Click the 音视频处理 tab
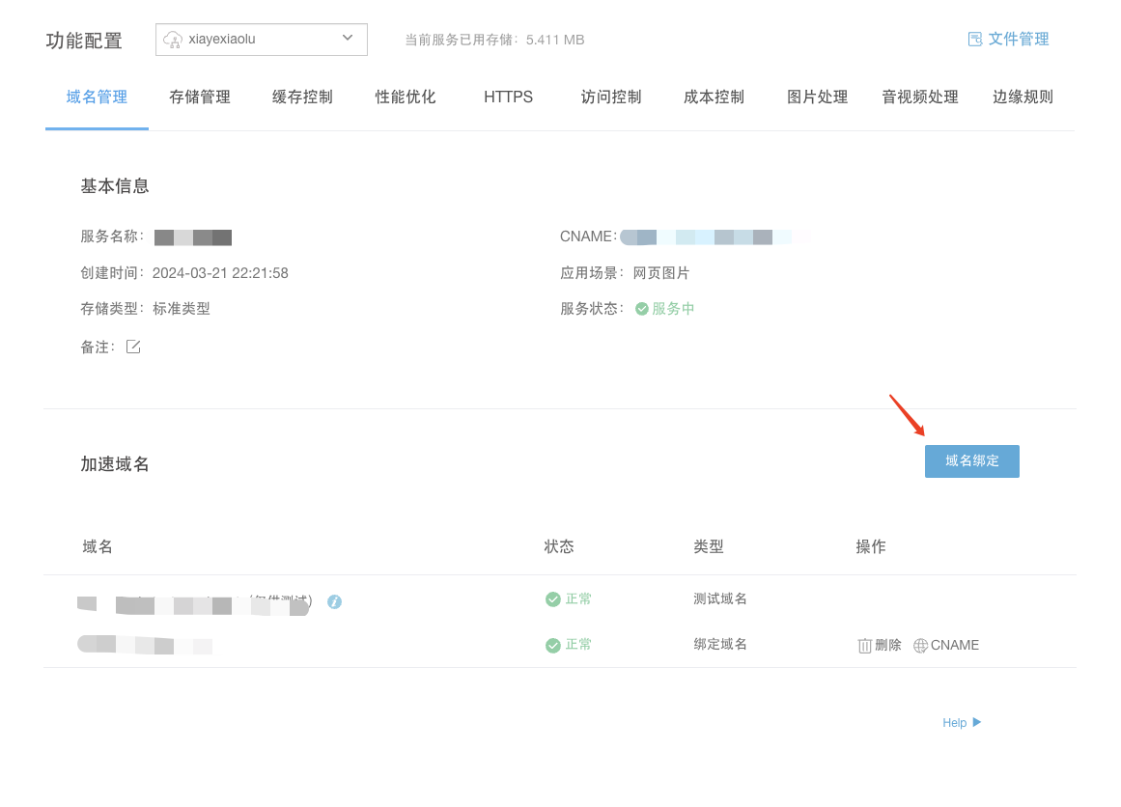 919,97
